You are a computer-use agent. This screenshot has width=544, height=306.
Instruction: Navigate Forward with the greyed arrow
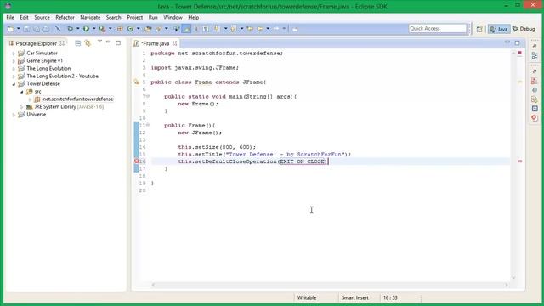coord(276,29)
